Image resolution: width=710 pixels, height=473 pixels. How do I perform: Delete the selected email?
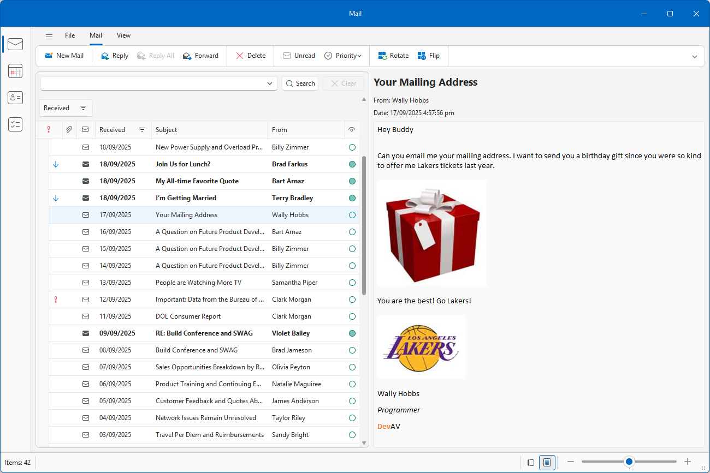(251, 56)
